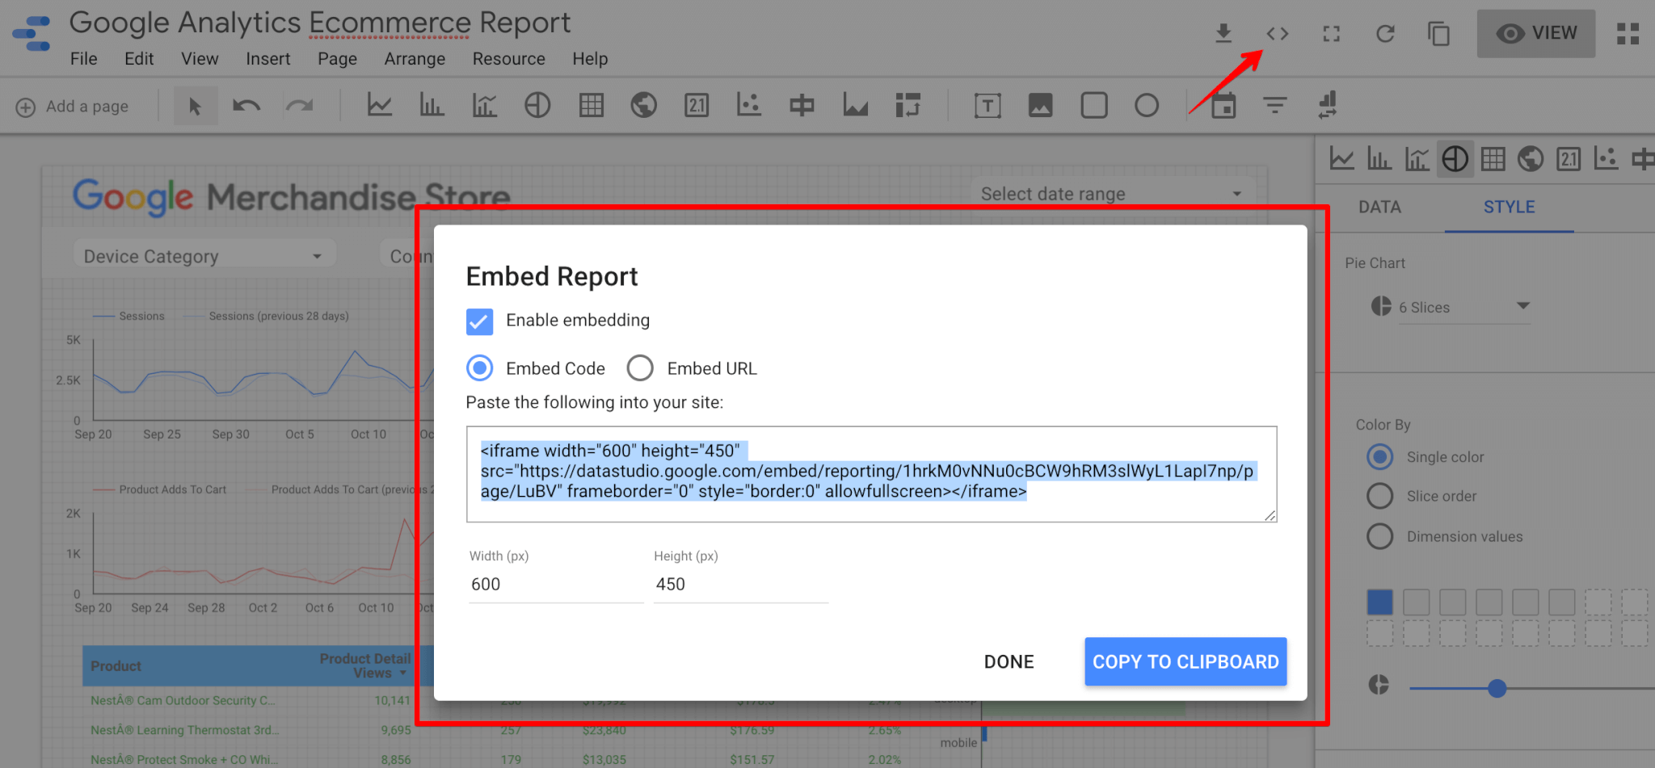Insert a filter control from toolbar
Viewport: 1655px width, 768px height.
pyautogui.click(x=1275, y=105)
